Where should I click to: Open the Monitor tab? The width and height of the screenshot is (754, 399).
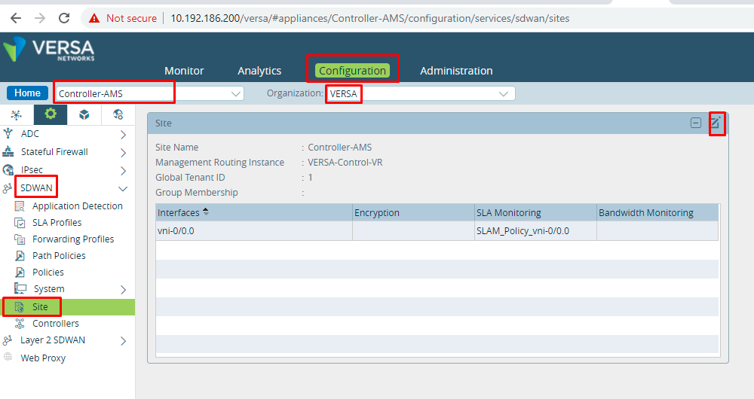tap(184, 71)
